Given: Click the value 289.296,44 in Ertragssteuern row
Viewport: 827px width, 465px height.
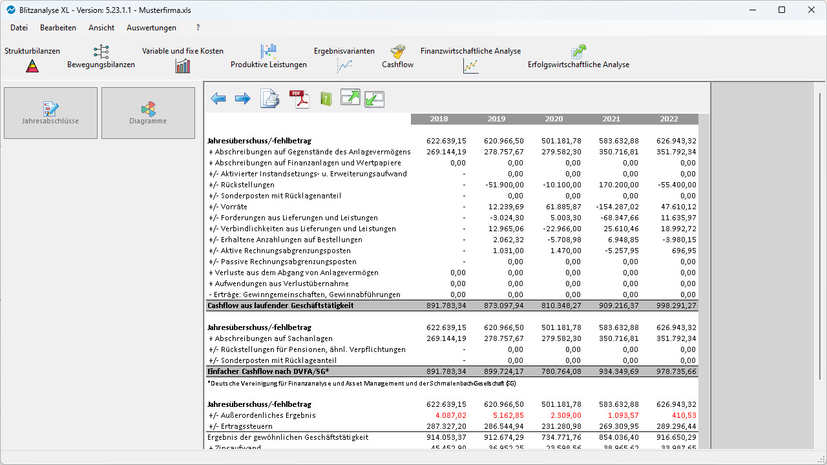Looking at the screenshot, I should coord(676,426).
